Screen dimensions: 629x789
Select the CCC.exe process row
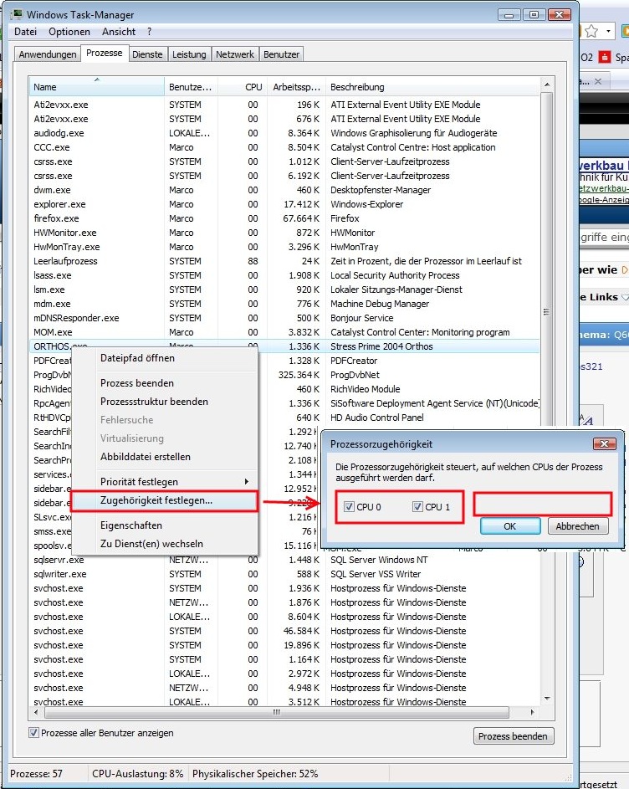pos(284,147)
